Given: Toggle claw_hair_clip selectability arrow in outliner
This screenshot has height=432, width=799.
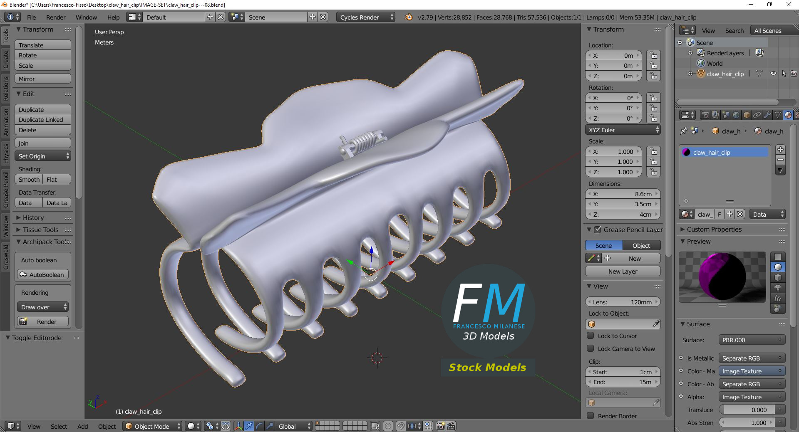Looking at the screenshot, I should coord(784,74).
